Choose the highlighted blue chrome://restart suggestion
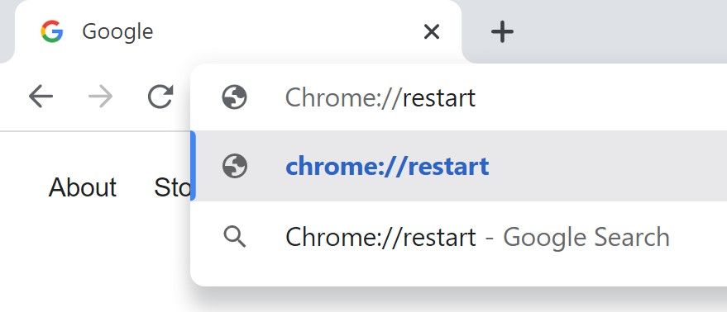Screen dimensions: 727x312 459,166
